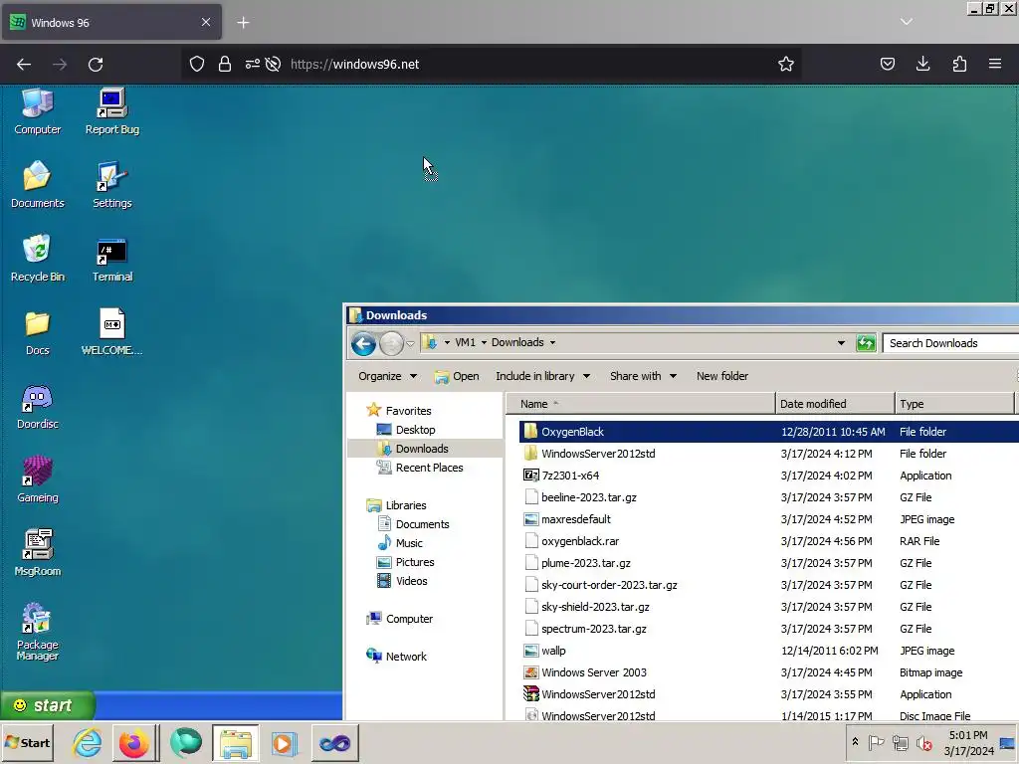Click the Explorer refresh button
The image size is (1019, 764).
click(x=866, y=343)
